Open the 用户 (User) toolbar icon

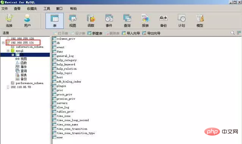pyautogui.click(x=27, y=21)
